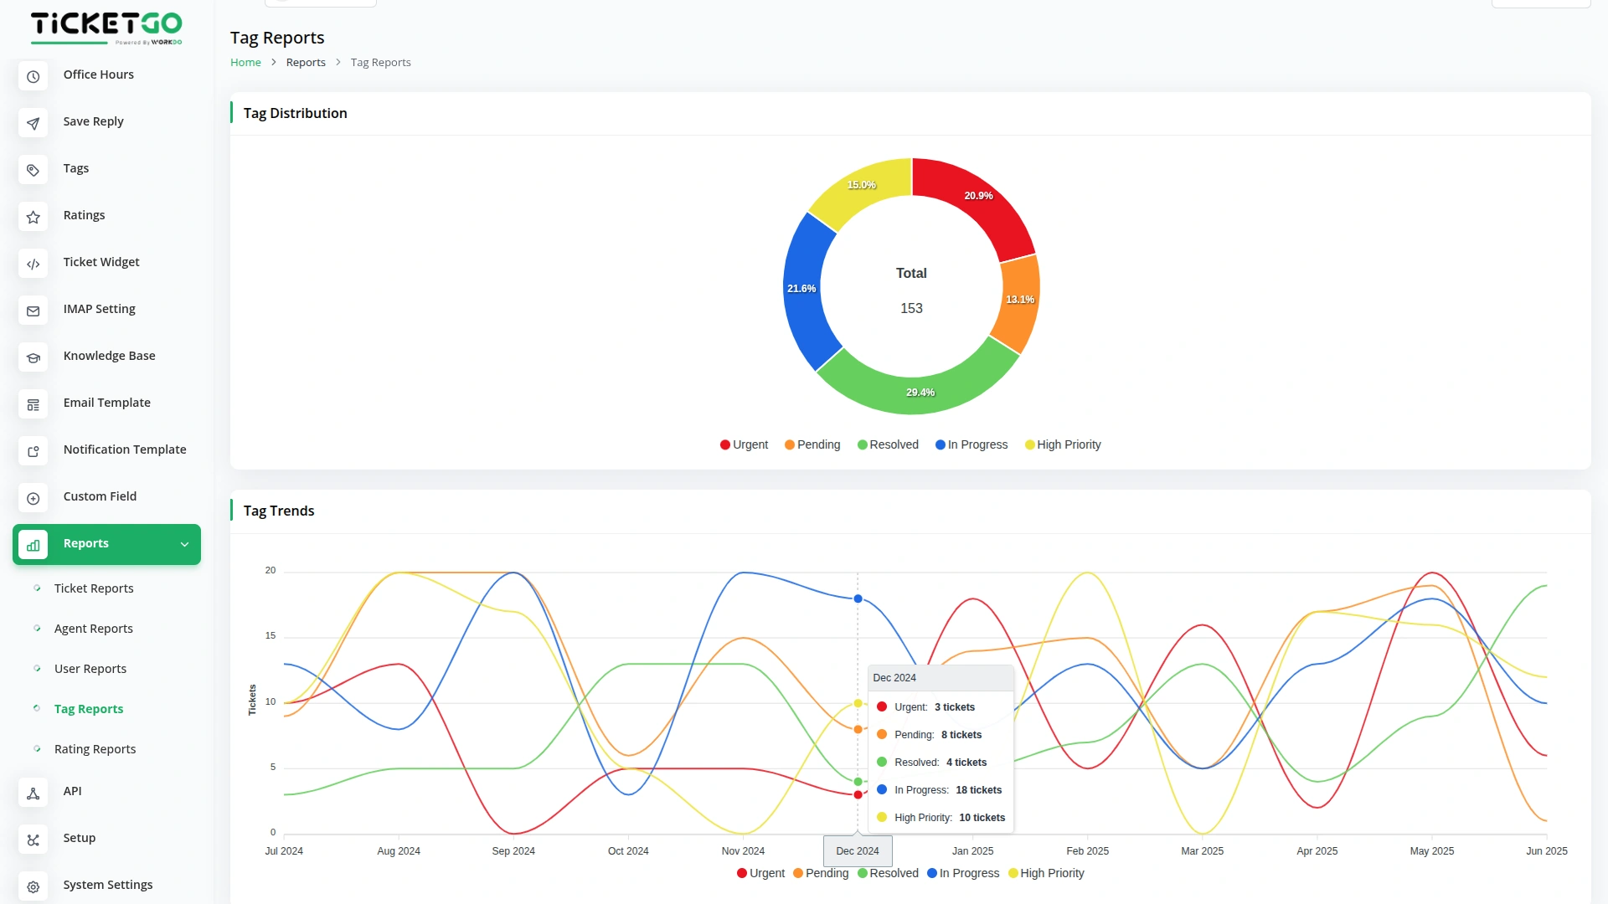Click the Save Reply paper plane icon
The image size is (1608, 904).
(x=33, y=123)
